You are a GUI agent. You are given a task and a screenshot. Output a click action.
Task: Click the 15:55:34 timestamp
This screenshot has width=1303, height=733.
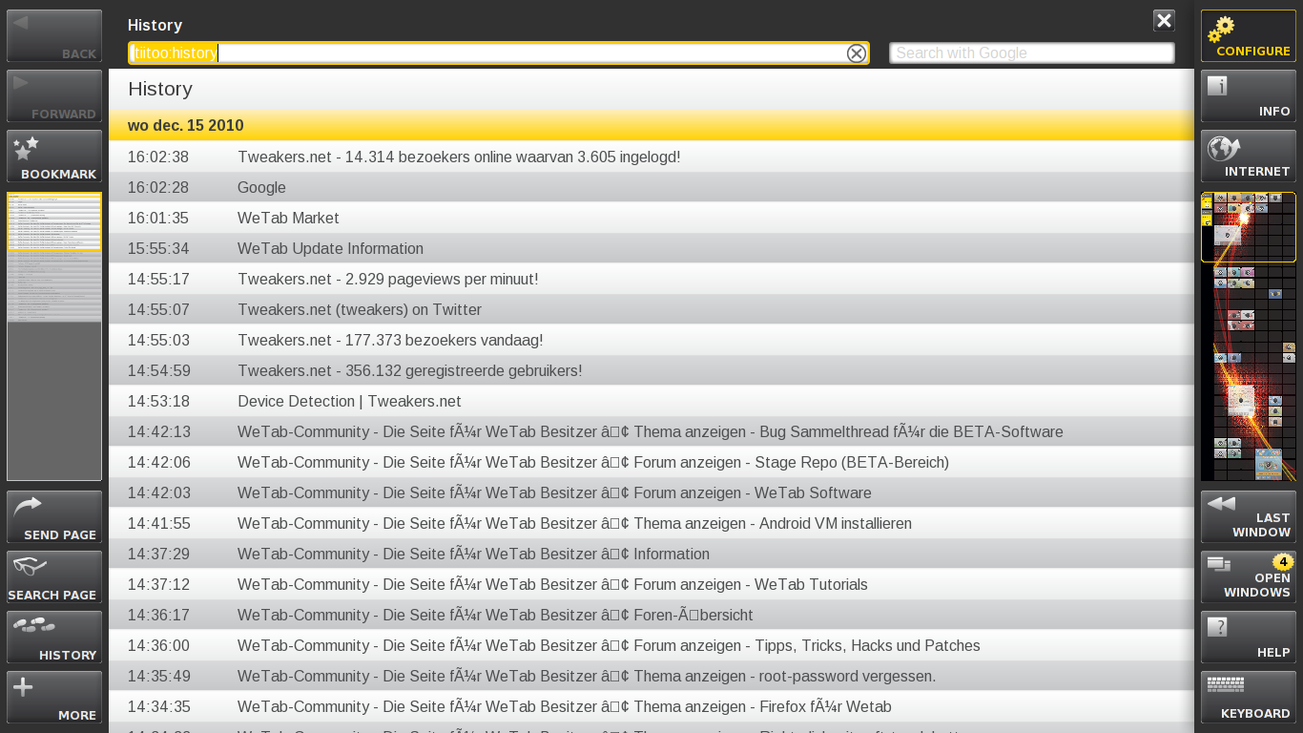coord(158,249)
